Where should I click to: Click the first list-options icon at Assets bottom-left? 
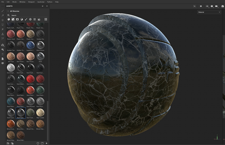[x=8, y=143]
